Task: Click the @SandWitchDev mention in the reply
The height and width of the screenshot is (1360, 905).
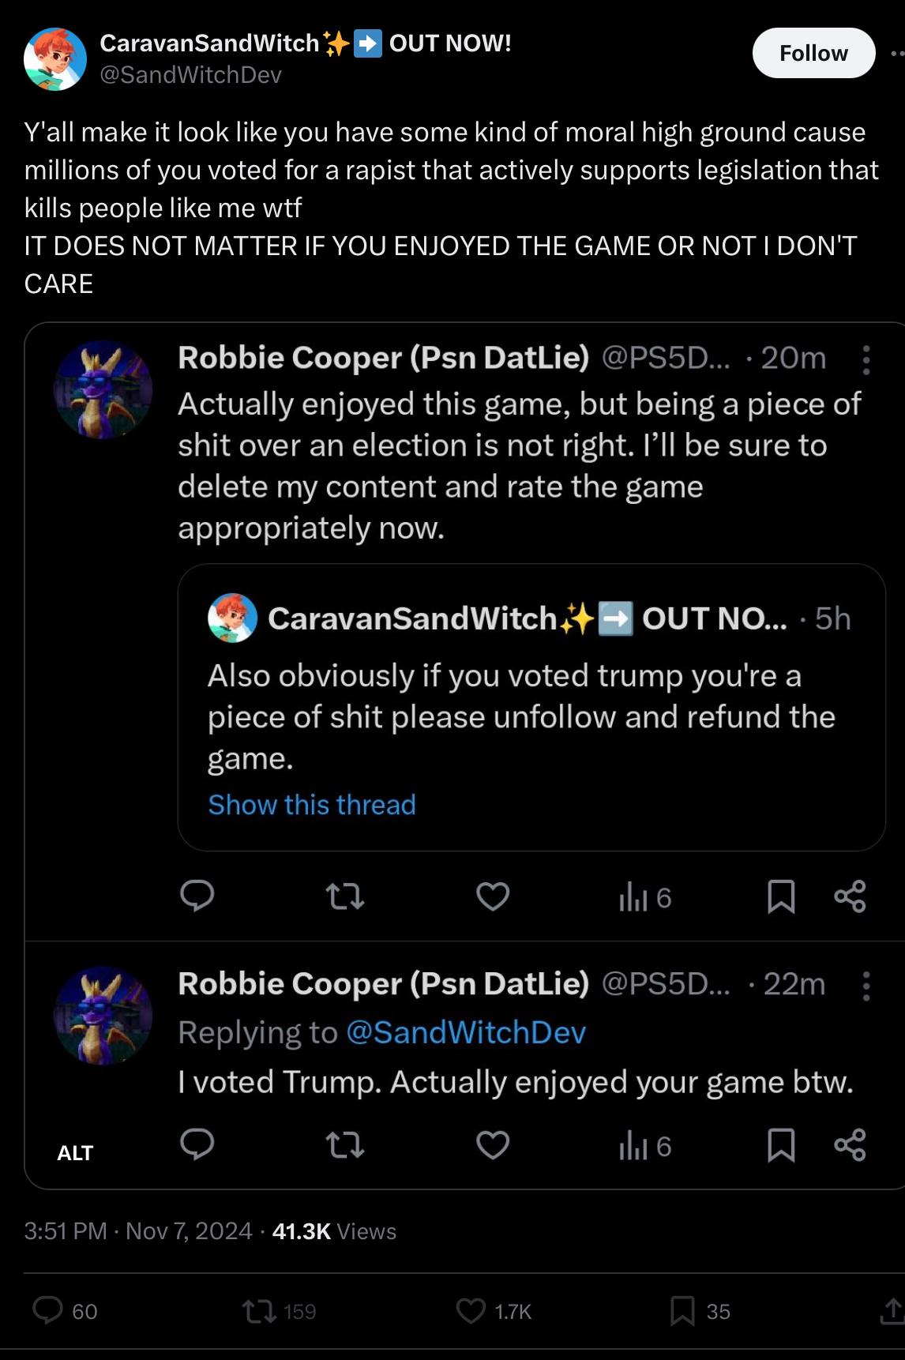Action: [x=466, y=1033]
